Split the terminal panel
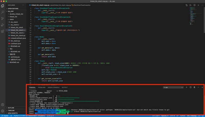 [191, 87]
